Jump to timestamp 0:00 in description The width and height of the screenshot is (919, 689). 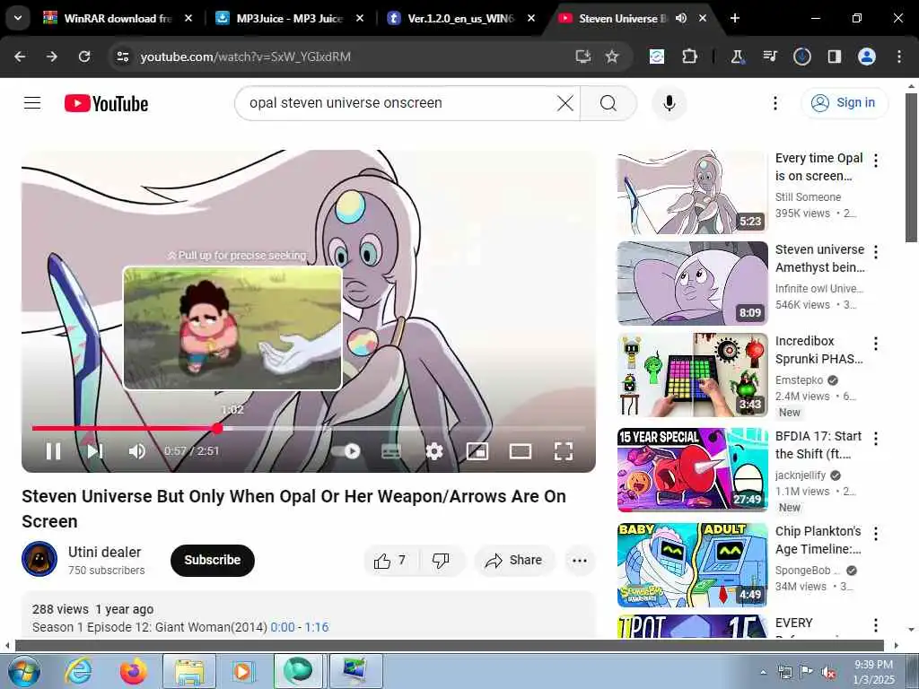click(x=283, y=627)
